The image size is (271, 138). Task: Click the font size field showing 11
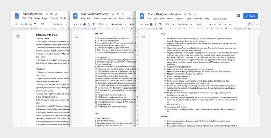220,24
